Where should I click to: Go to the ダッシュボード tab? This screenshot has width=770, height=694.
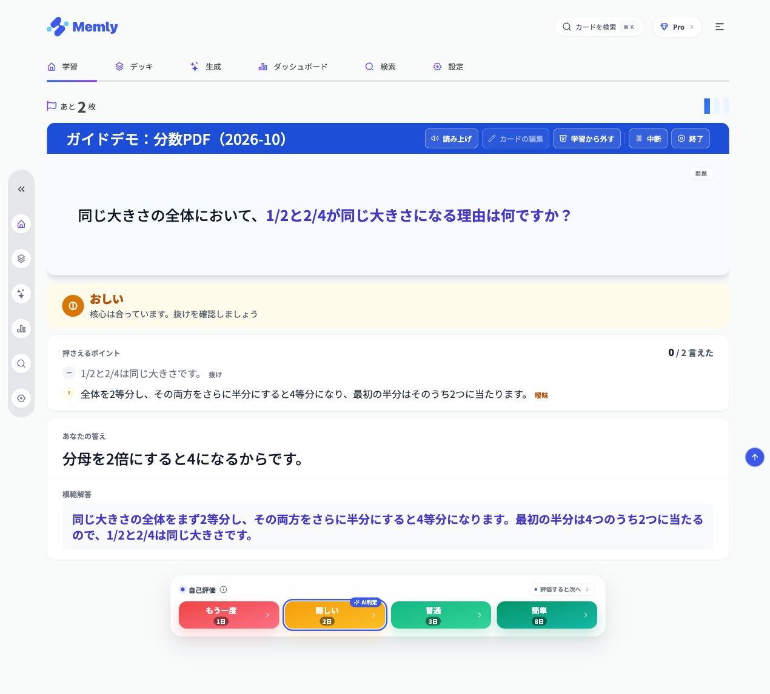click(293, 67)
